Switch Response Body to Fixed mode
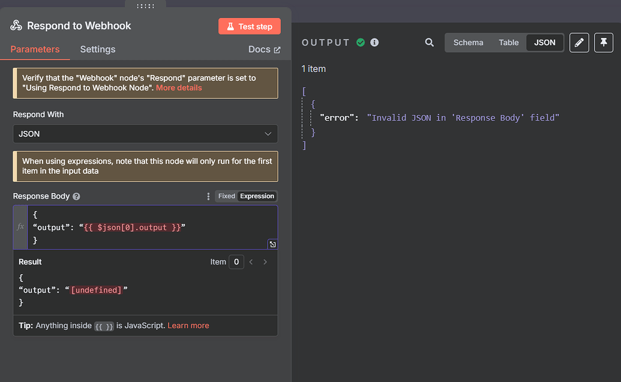 coord(226,195)
